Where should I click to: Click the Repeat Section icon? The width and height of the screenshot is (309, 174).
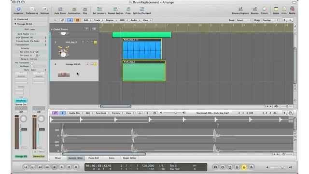click(x=115, y=9)
